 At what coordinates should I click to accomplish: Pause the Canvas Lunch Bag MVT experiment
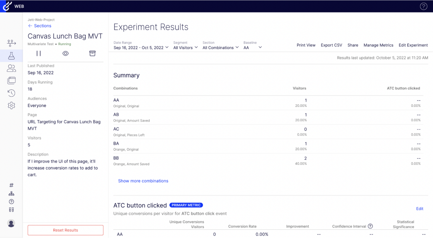38,53
